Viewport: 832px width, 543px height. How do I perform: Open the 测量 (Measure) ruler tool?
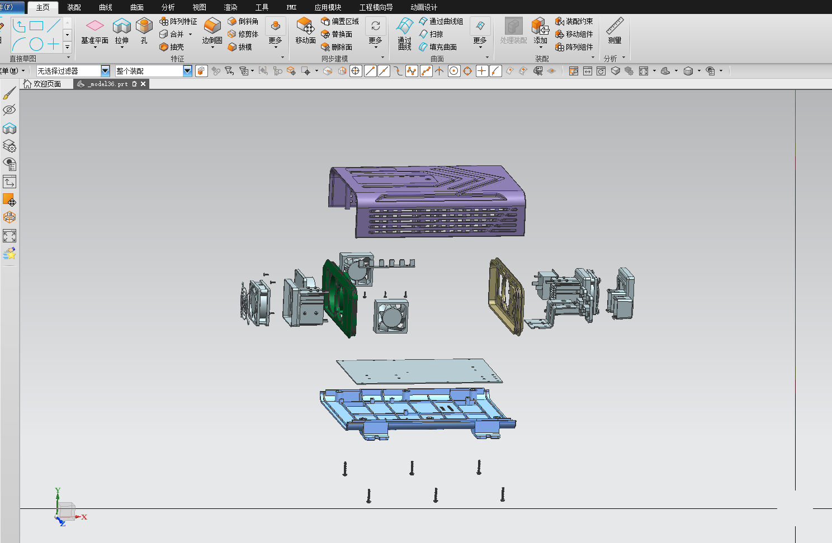(x=614, y=31)
